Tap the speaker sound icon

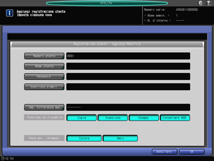click(200, 3)
